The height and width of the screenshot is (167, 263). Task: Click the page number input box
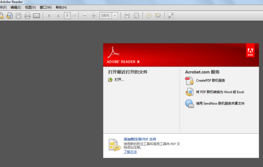pos(67,16)
